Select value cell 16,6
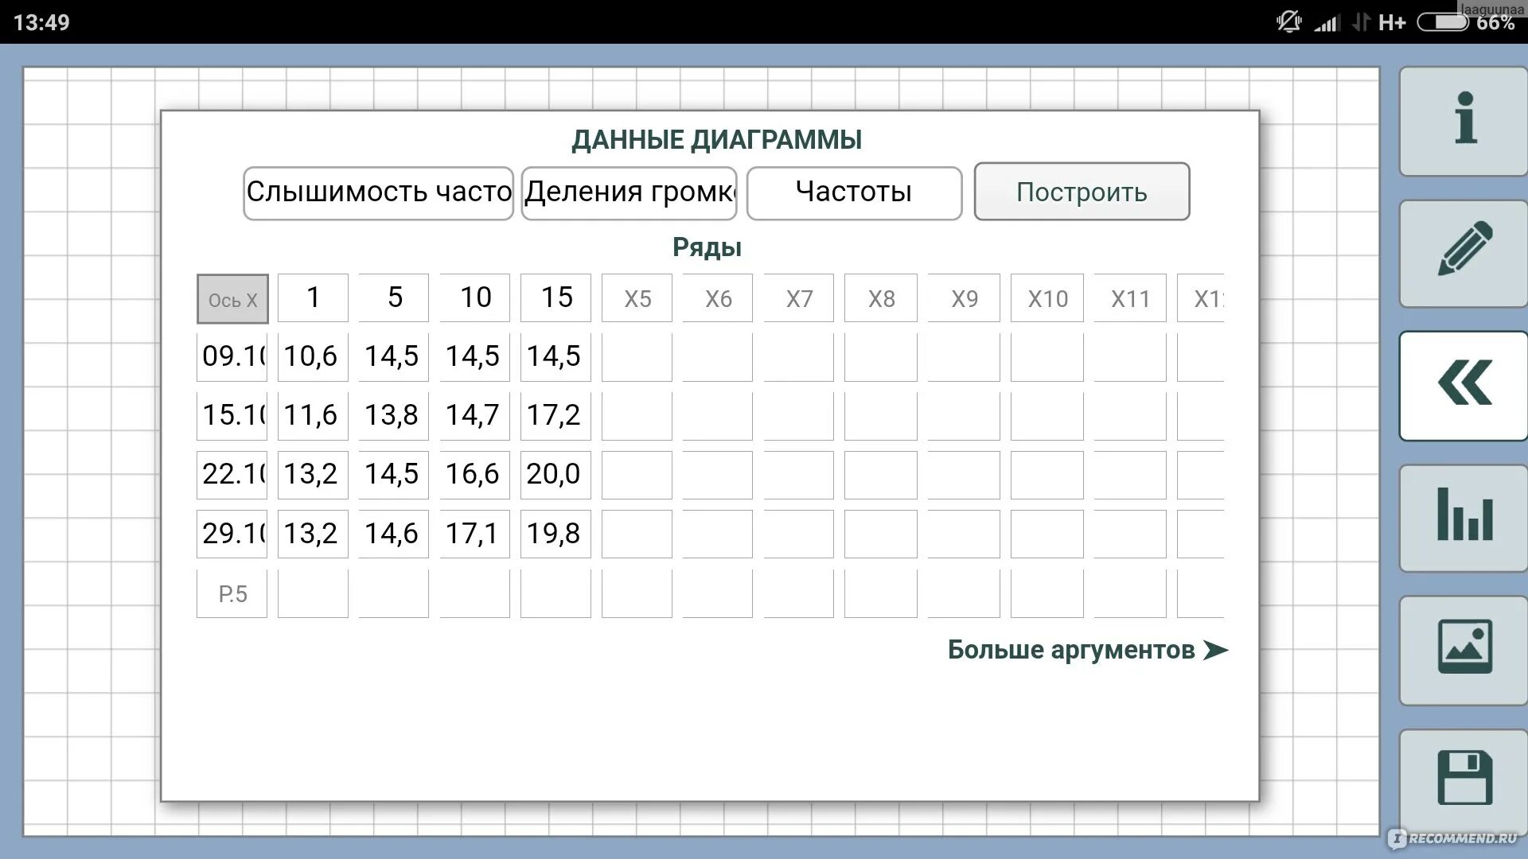The height and width of the screenshot is (859, 1528). click(475, 475)
